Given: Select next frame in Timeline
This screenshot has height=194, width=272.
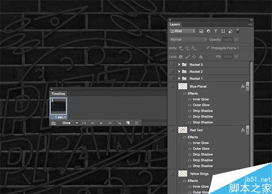Looking at the screenshot, I should (110, 123).
